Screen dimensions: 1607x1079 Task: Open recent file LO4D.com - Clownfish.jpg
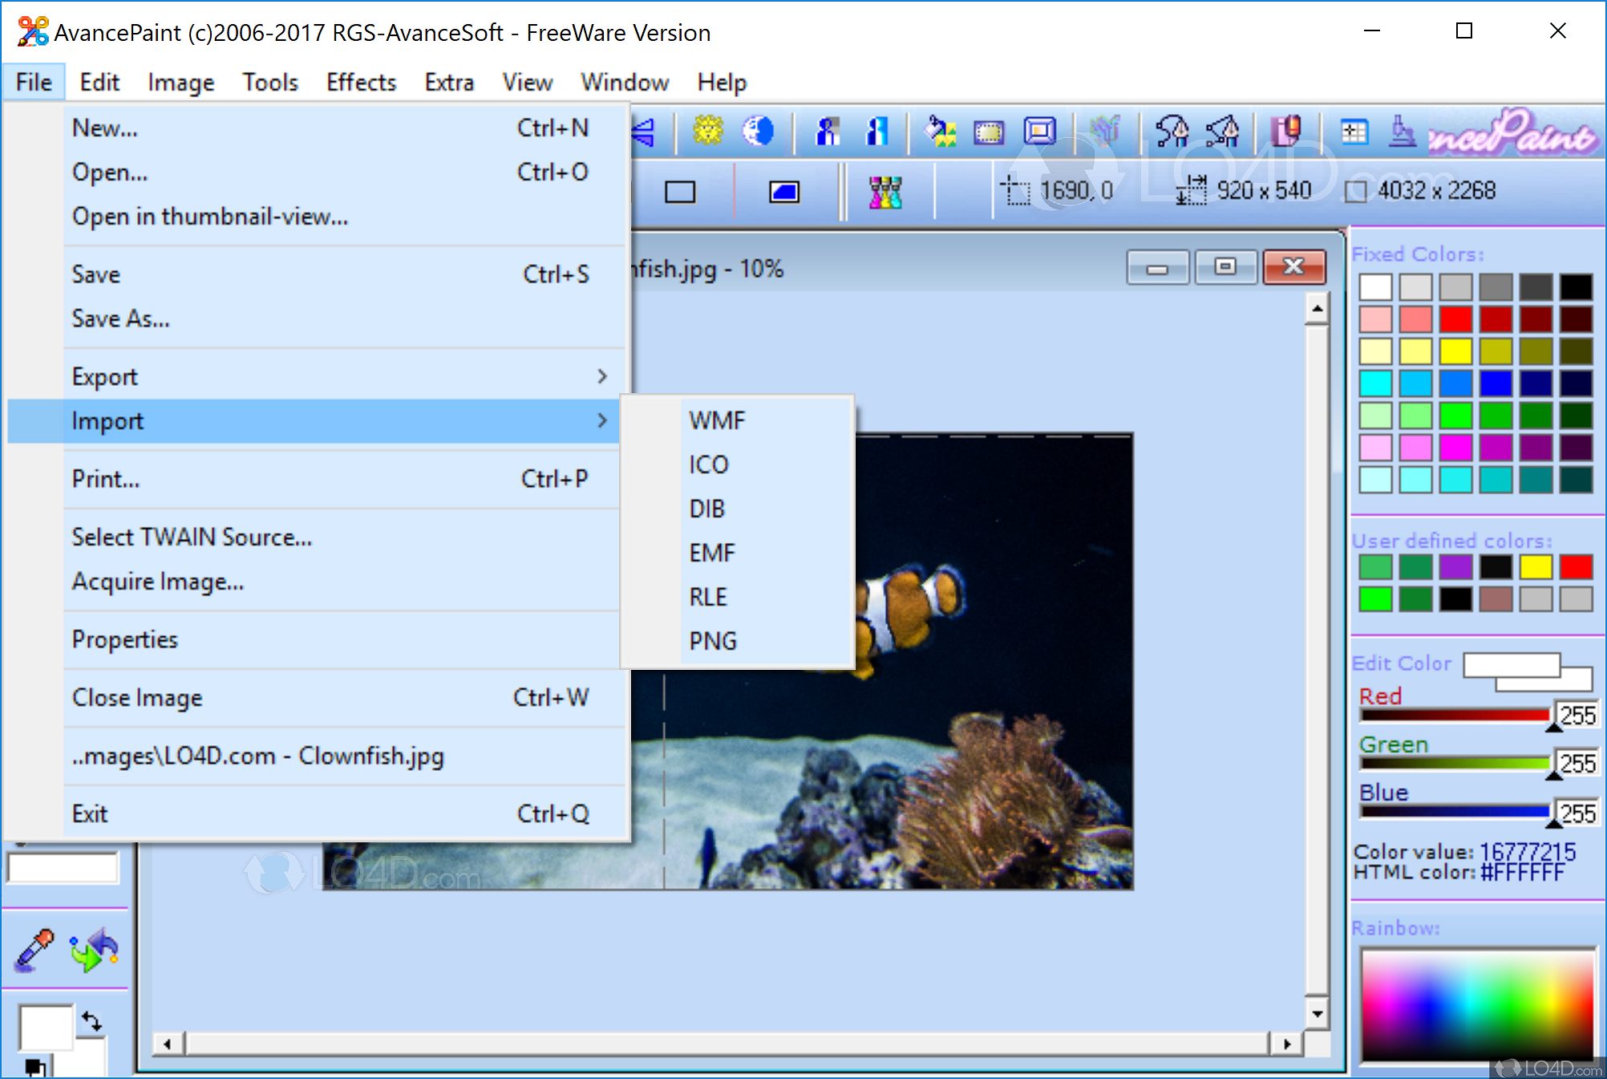pyautogui.click(x=257, y=756)
